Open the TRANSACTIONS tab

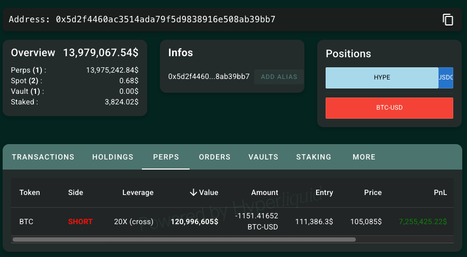[43, 157]
